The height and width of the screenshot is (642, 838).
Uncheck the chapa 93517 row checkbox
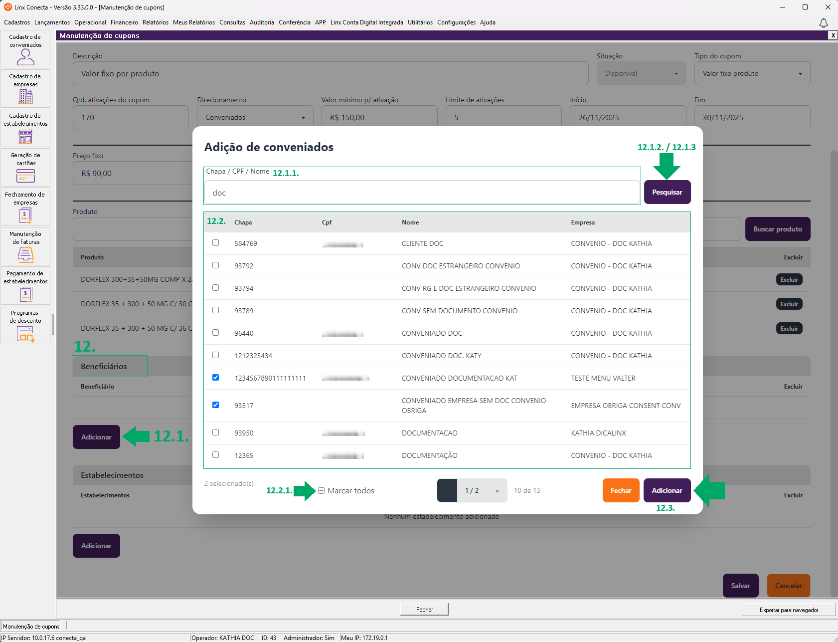click(x=215, y=405)
